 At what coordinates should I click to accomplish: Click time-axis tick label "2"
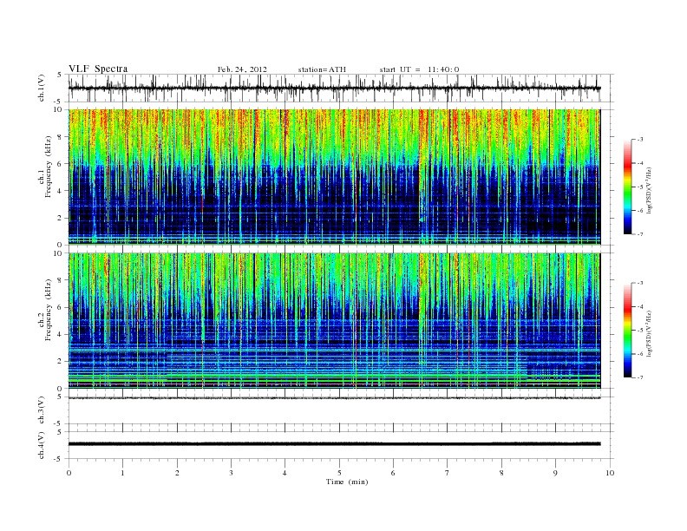coord(177,473)
